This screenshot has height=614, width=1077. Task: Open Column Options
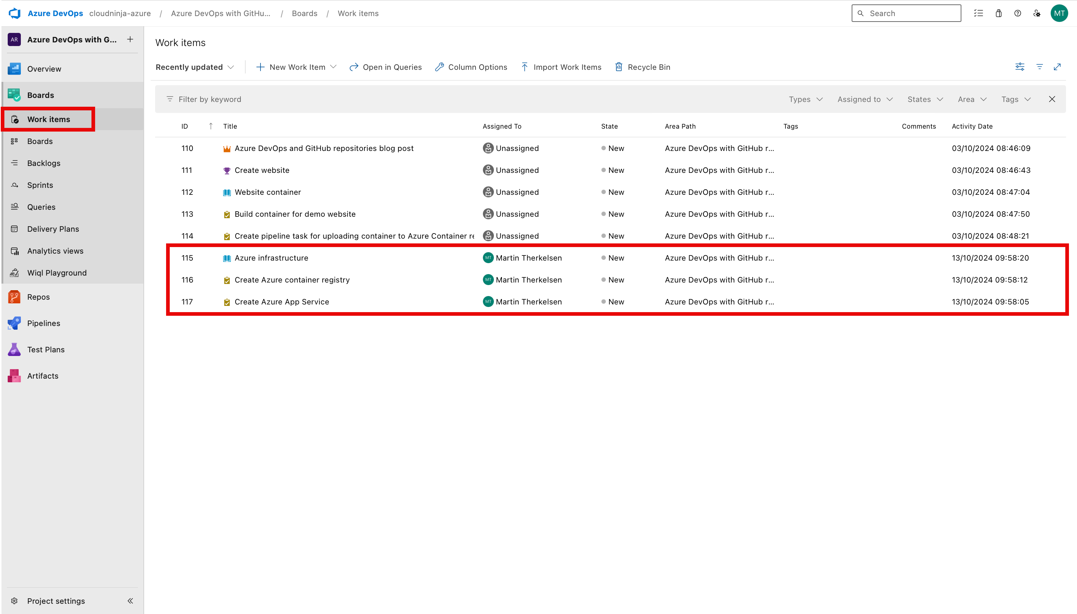[471, 67]
